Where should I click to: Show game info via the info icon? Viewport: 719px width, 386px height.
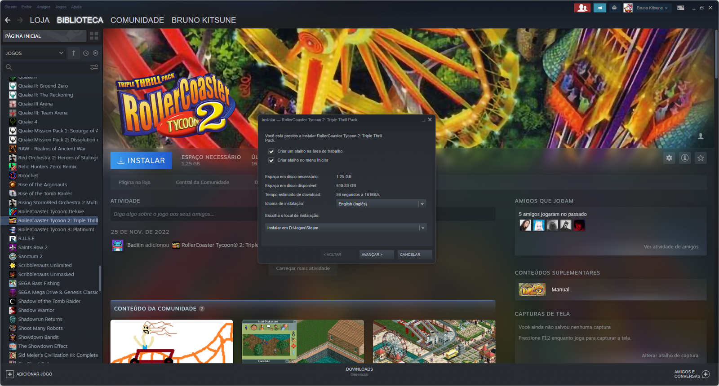pos(685,158)
